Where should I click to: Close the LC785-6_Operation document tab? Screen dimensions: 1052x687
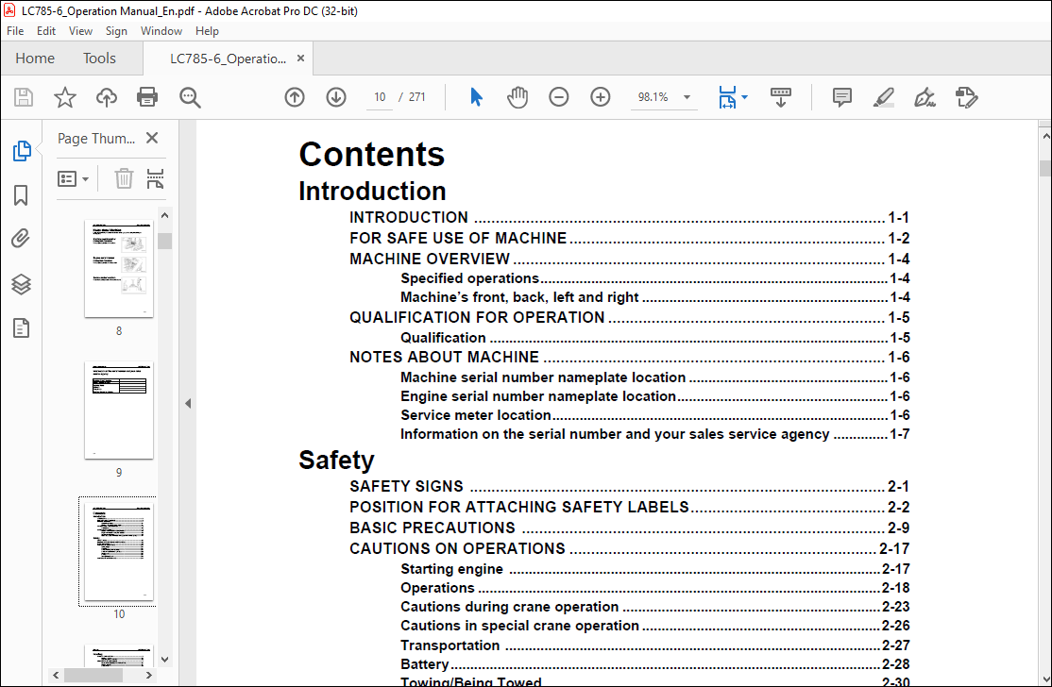point(300,59)
